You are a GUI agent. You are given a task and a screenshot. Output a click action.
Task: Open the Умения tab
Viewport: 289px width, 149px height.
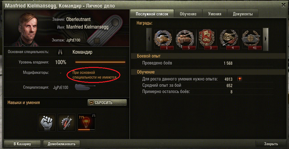(215, 14)
